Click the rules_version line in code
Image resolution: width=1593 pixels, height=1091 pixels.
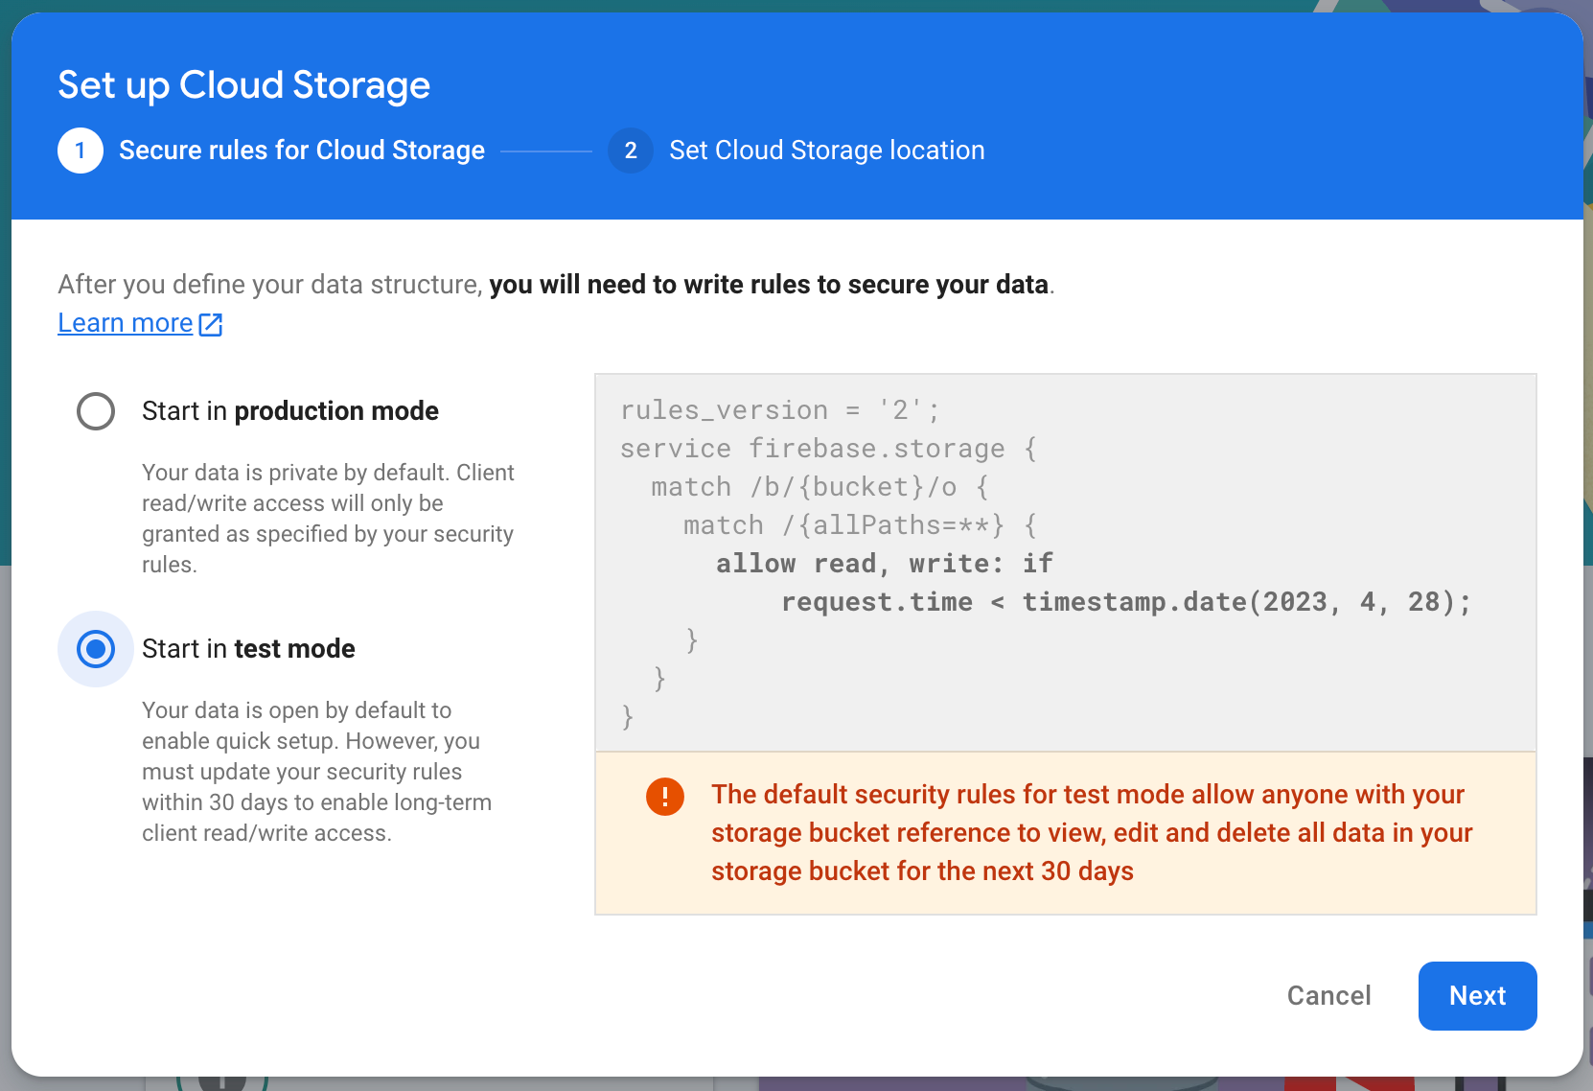[780, 410]
